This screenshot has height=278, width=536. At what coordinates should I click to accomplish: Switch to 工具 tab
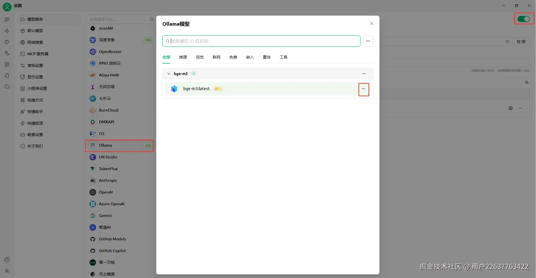(283, 57)
